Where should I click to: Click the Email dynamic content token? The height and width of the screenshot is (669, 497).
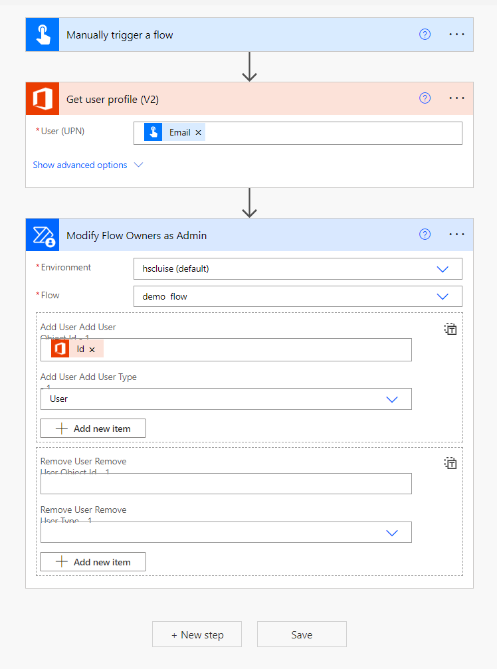(175, 132)
